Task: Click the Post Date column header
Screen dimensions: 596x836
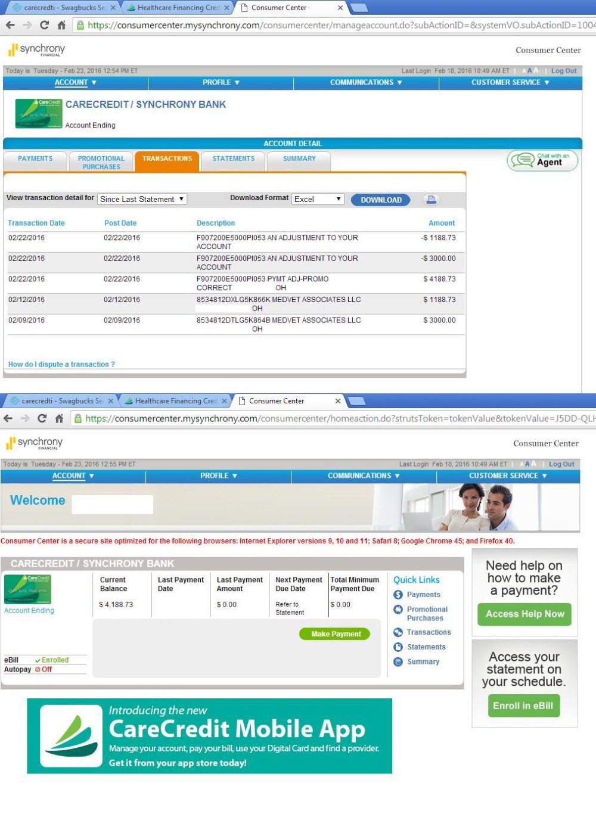Action: [120, 223]
